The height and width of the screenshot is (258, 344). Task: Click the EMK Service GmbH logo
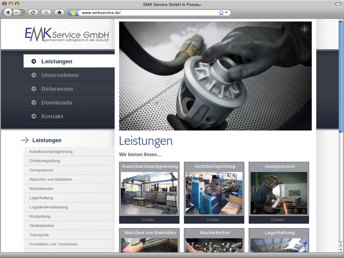(67, 34)
